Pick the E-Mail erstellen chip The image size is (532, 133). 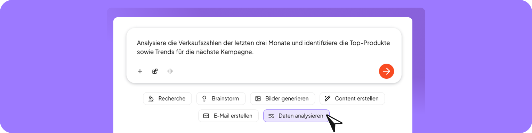[228, 116]
